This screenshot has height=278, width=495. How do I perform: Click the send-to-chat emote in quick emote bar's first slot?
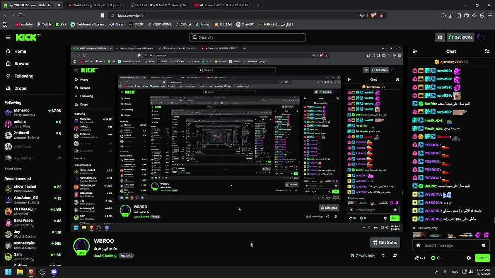coord(419,235)
